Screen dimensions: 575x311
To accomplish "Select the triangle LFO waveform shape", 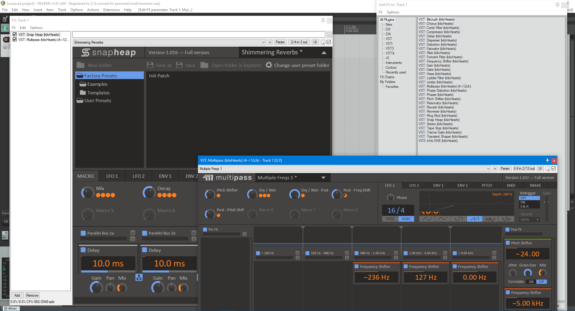I will coord(443,219).
